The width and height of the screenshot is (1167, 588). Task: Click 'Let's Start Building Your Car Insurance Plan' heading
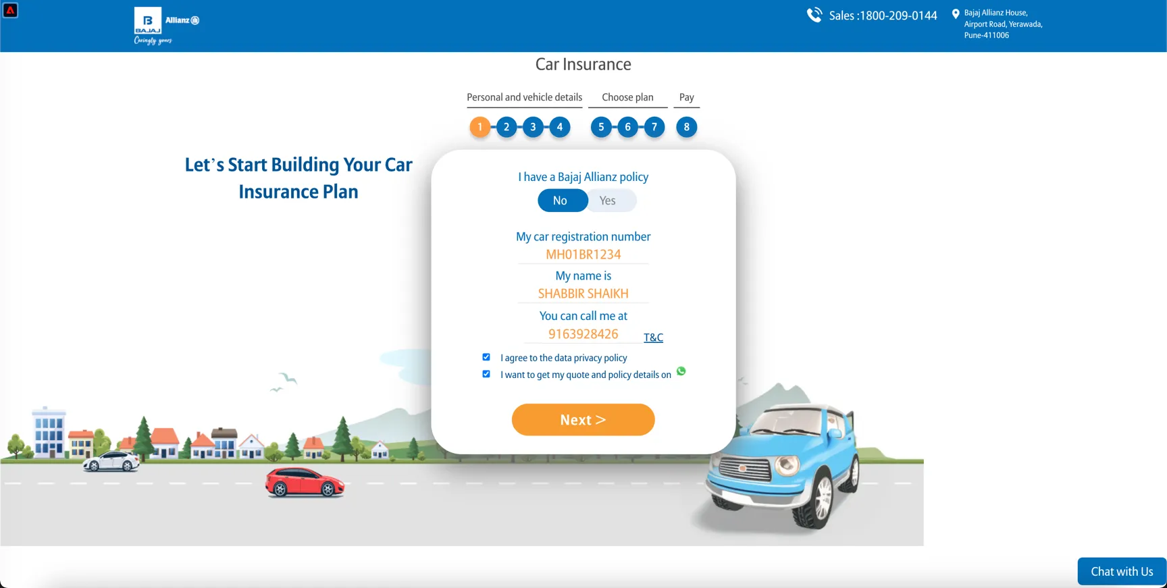299,178
